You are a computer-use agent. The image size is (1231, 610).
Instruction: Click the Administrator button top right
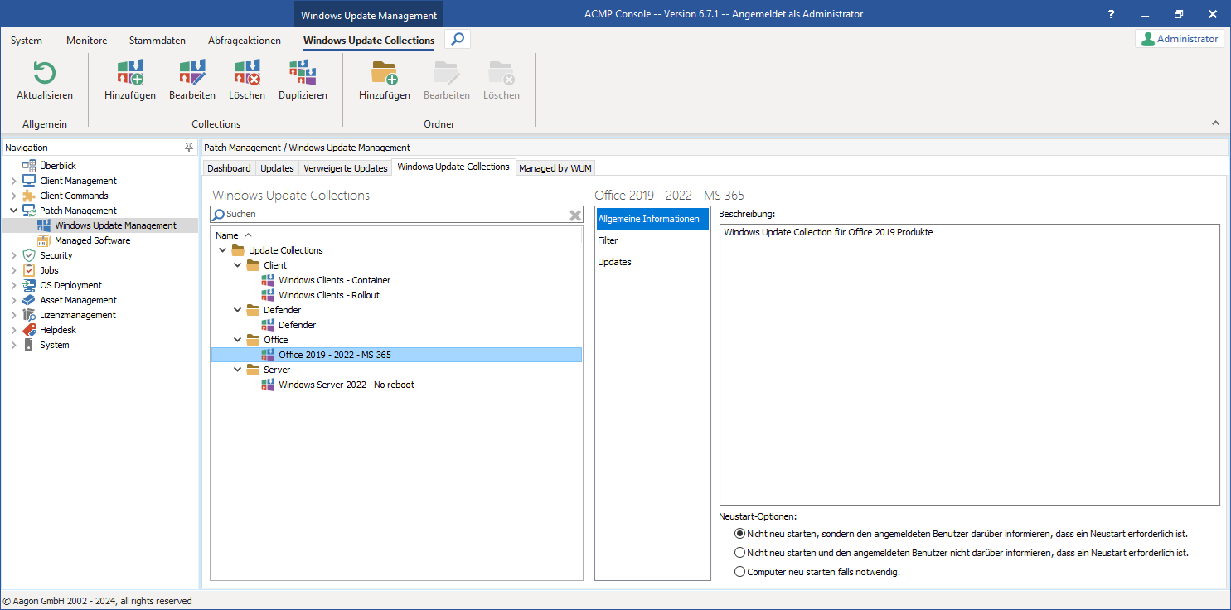click(1179, 38)
